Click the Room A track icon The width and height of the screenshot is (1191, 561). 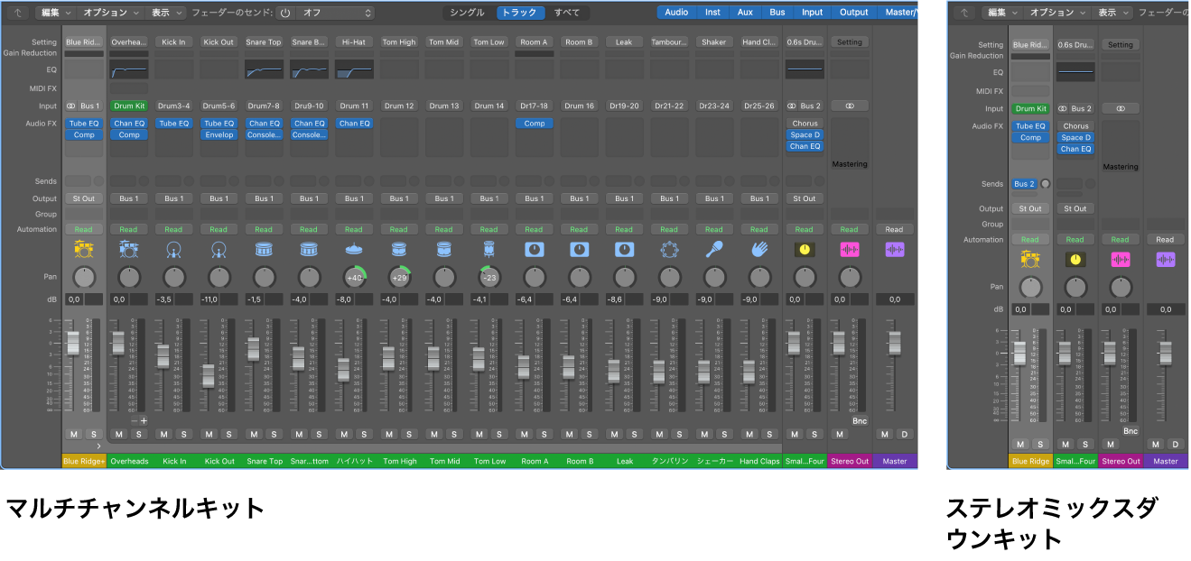534,250
